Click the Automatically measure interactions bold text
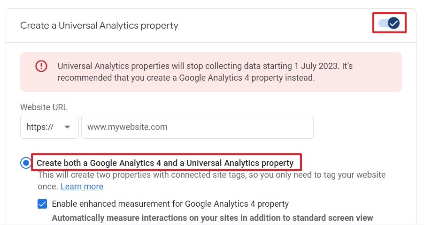Screen dimensions: 424x225 coord(212,217)
